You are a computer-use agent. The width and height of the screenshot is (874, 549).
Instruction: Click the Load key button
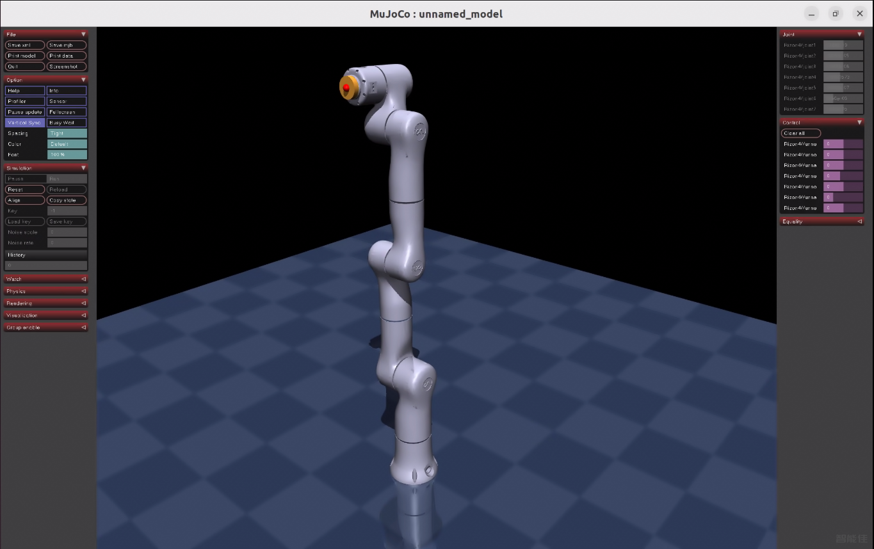click(25, 221)
